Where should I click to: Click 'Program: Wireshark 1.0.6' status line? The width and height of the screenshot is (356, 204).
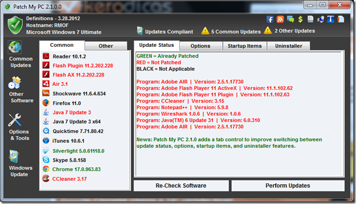click(x=189, y=114)
